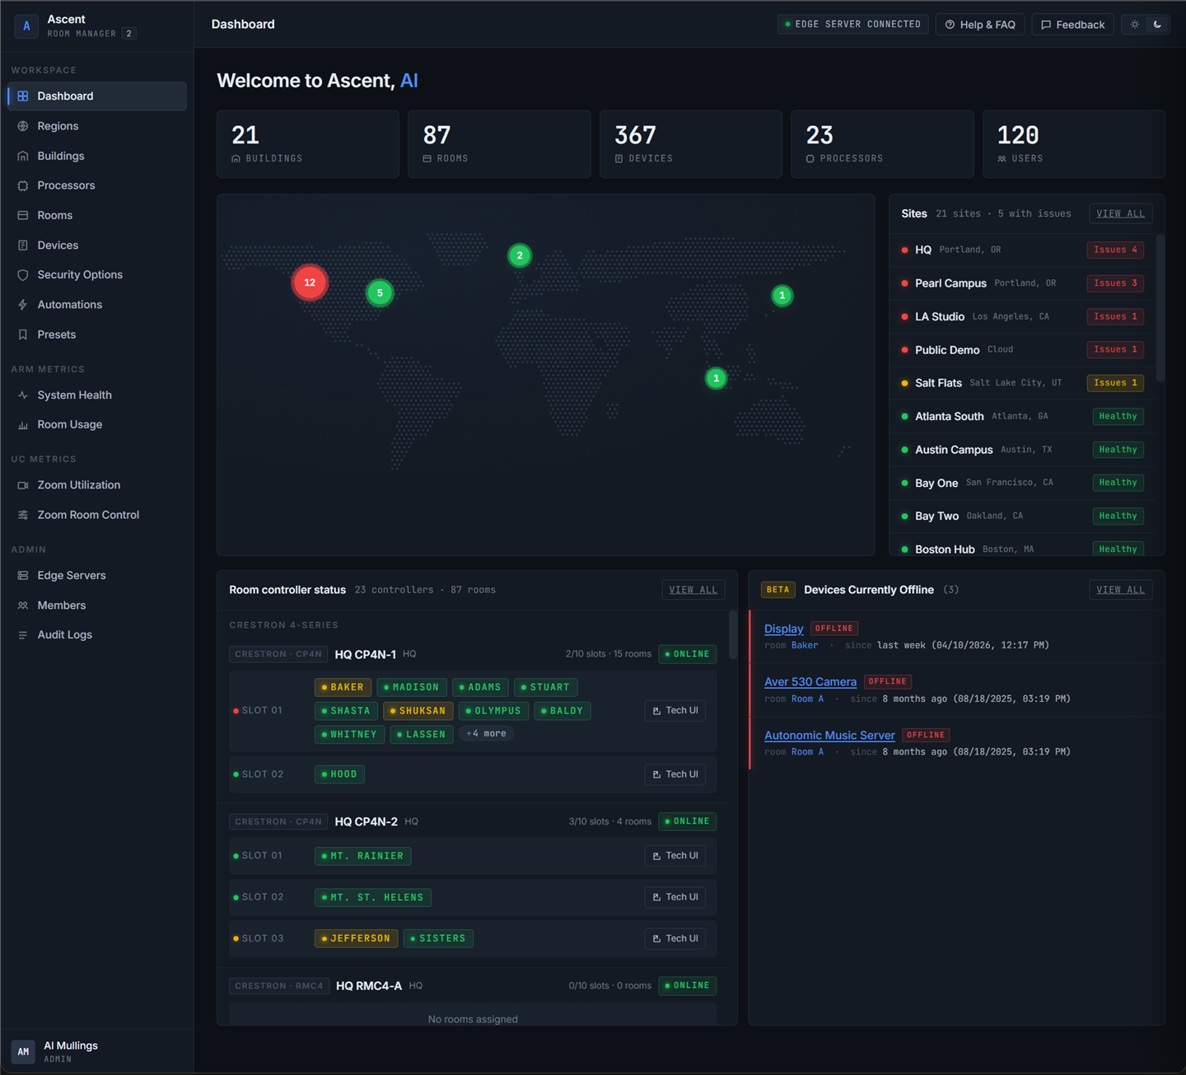
Task: Open Help & FAQ
Action: [980, 25]
